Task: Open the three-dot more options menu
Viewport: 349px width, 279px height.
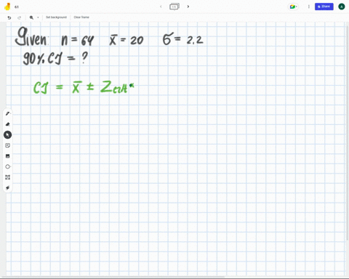Action: 309,7
